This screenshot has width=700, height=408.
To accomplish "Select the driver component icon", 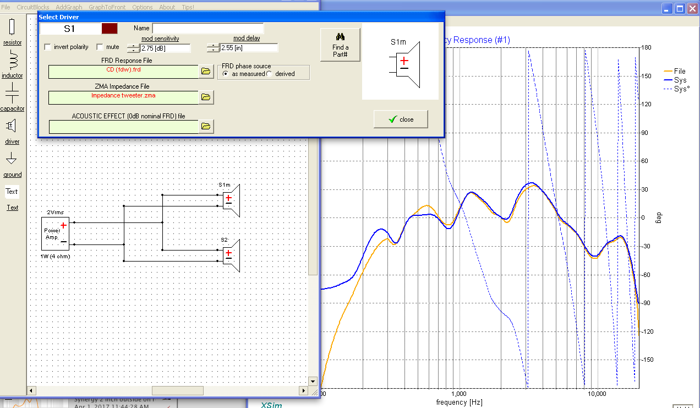I will click(11, 126).
